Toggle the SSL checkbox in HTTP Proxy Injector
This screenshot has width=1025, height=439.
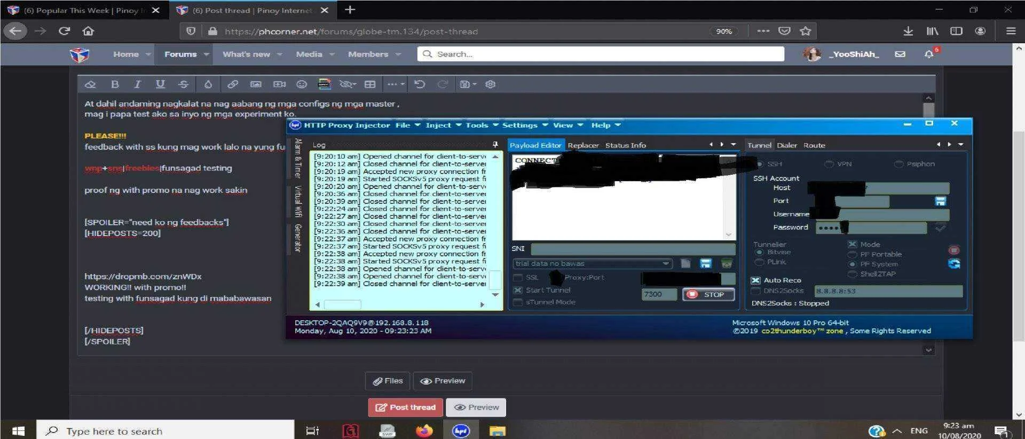(x=517, y=278)
